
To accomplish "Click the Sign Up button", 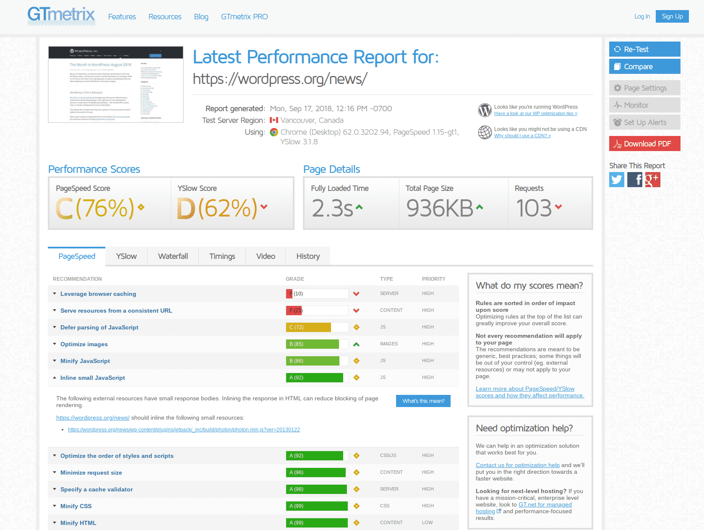I will 672,16.
